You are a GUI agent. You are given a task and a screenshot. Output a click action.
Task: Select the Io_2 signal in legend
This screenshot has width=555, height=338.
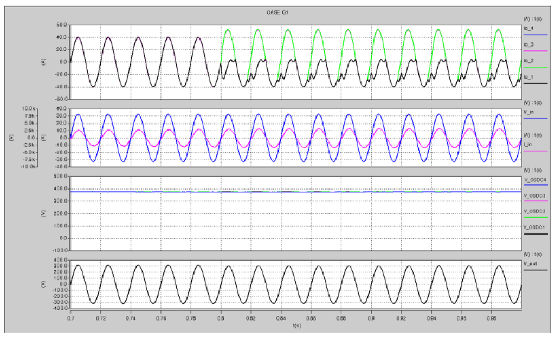527,61
